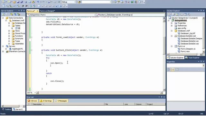Select Database1.mdf in Server Explorer
Image resolution: width=206 pixels, height=116 pixels.
(18, 21)
